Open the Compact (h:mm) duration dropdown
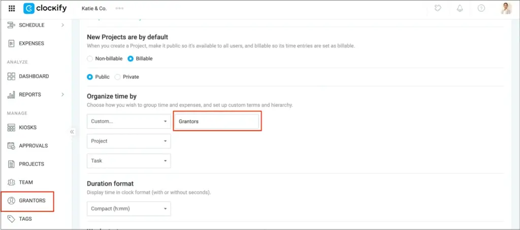The width and height of the screenshot is (520, 230). pos(128,209)
